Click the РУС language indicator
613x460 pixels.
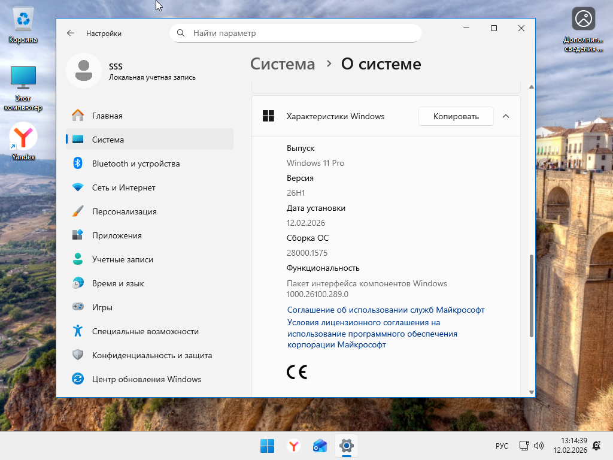(x=502, y=446)
